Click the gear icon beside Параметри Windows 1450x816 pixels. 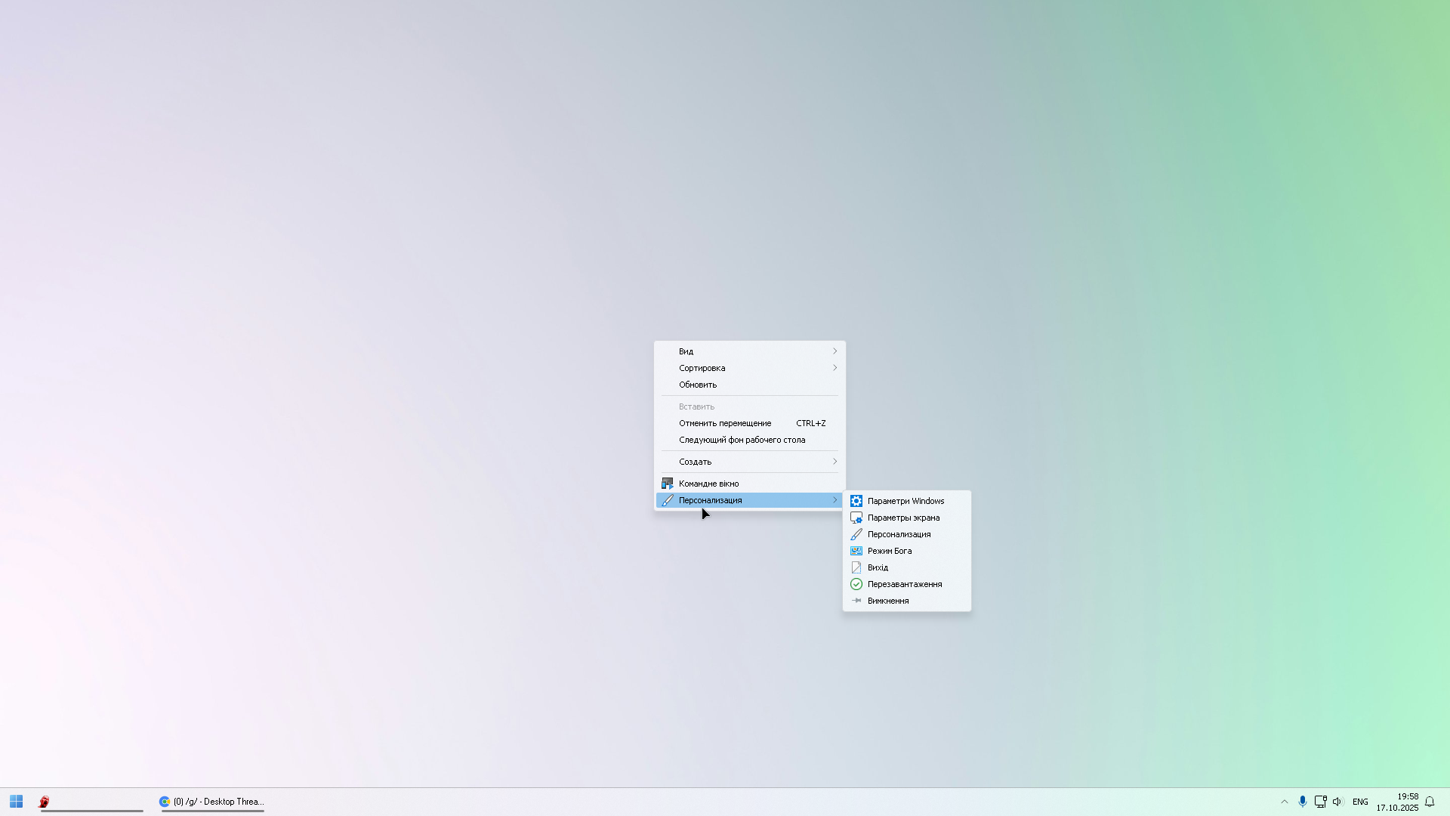coord(856,501)
